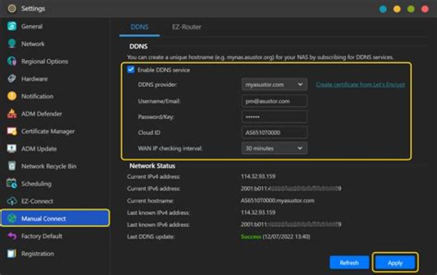Open Notification settings icon
This screenshot has height=275, width=437.
[11, 96]
